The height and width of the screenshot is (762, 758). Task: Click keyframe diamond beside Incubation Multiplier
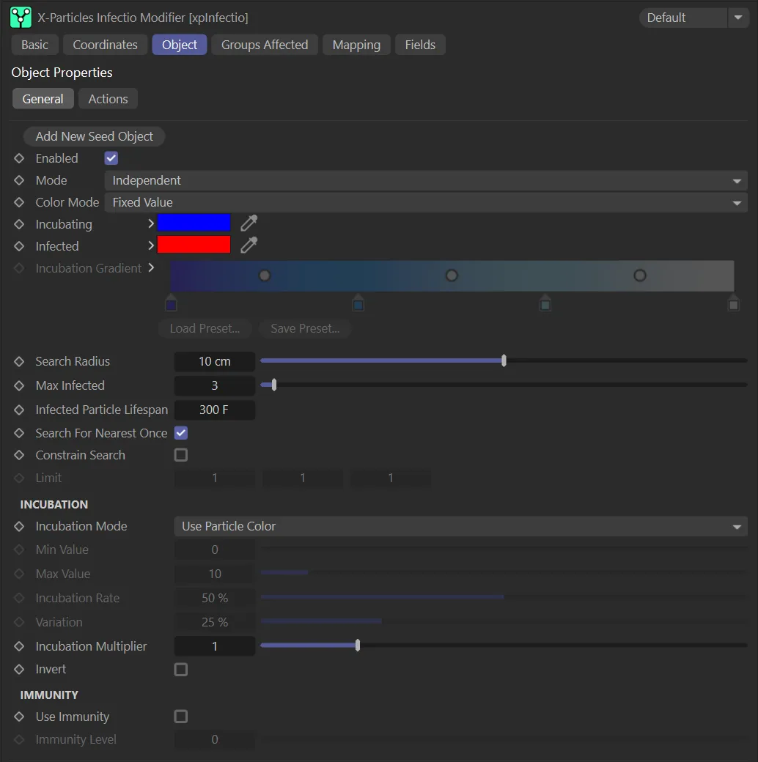click(20, 646)
